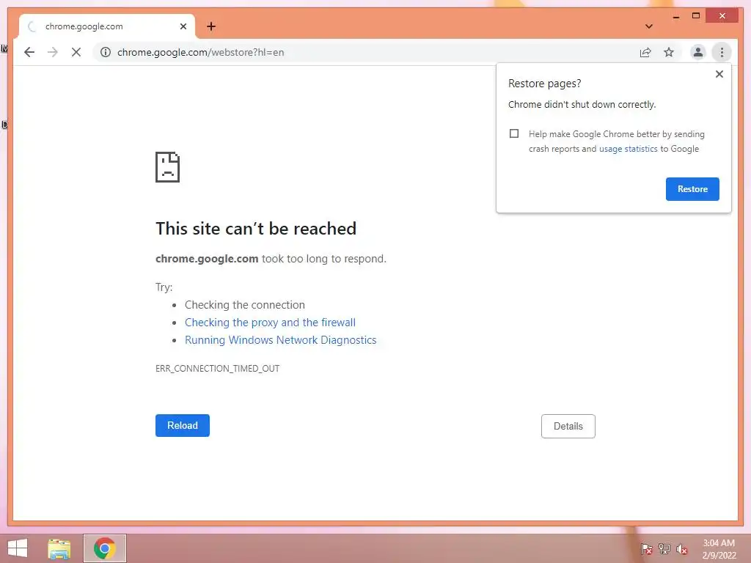This screenshot has height=563, width=751.
Task: Close the Chrome window
Action: [722, 16]
